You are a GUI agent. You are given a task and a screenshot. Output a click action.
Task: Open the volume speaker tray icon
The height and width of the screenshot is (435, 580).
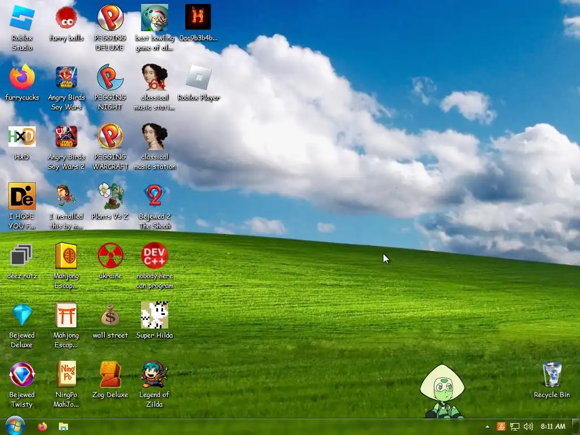click(x=528, y=427)
